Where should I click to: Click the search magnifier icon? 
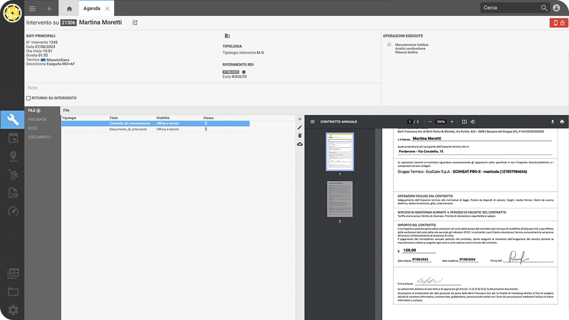[544, 8]
